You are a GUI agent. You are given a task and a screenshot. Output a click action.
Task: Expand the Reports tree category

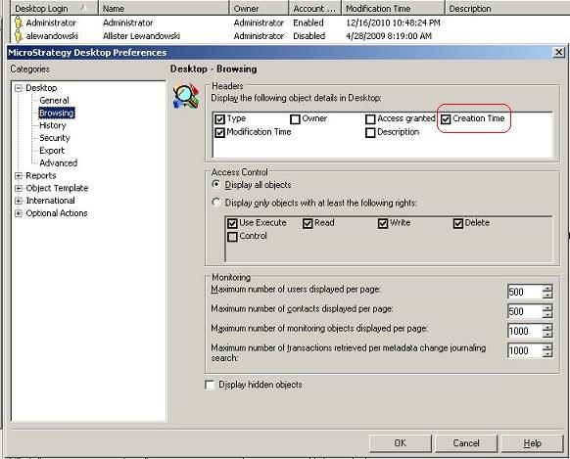[x=19, y=176]
